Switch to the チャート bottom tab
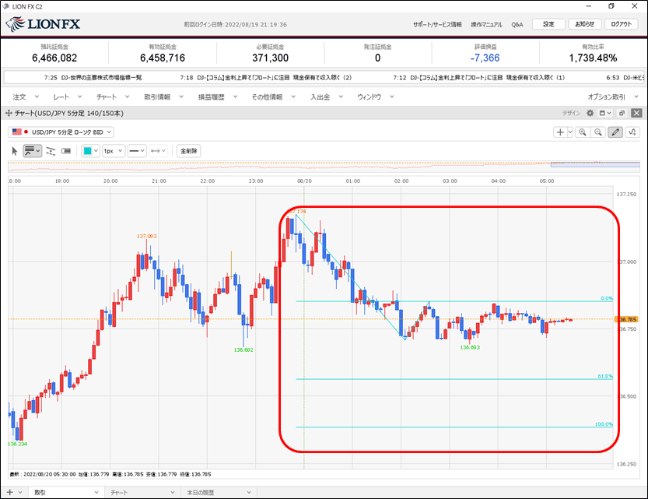 [x=142, y=493]
